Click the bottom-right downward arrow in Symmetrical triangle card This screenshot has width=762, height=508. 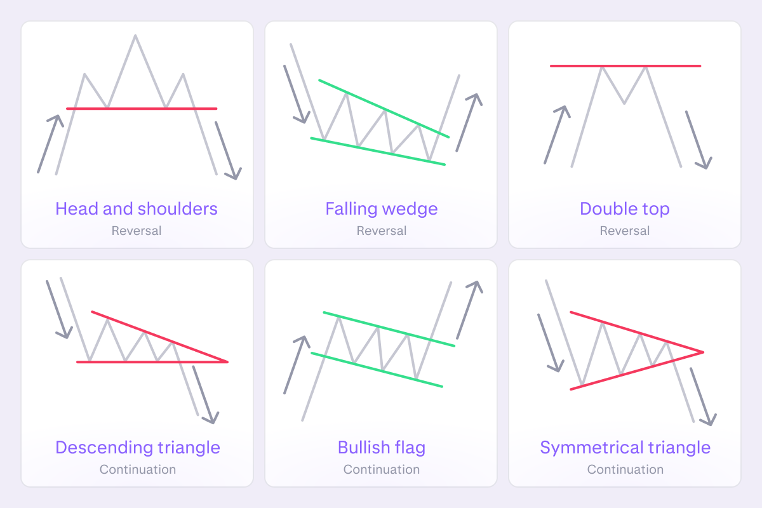702,396
